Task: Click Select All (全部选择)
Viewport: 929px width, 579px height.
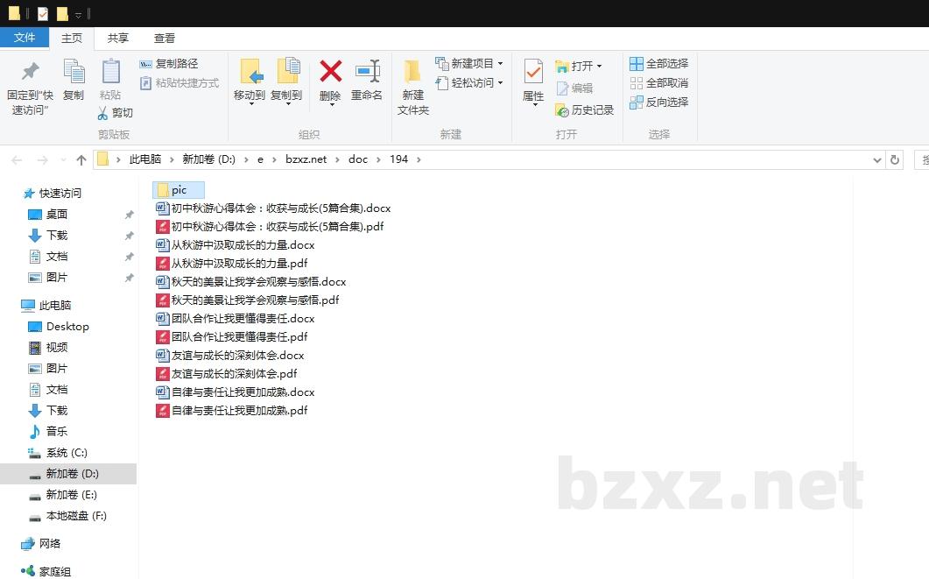Action: tap(658, 64)
